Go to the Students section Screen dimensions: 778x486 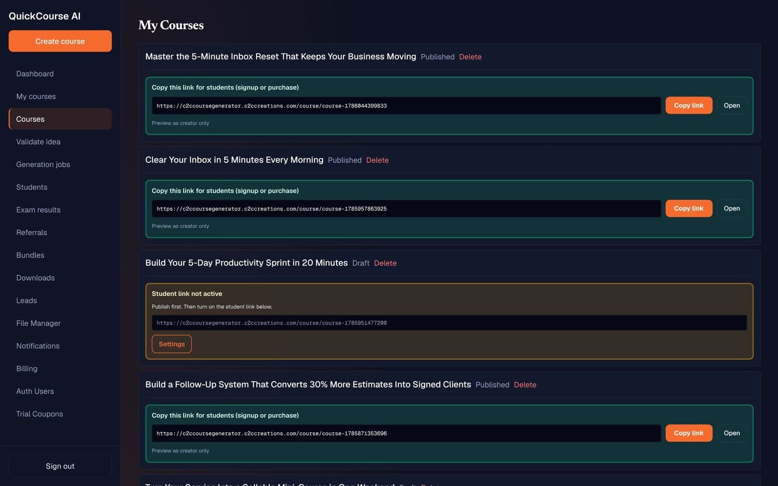coord(60,187)
